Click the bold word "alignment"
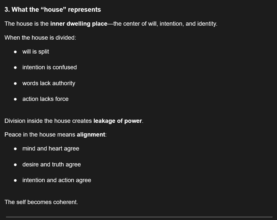This screenshot has width=277, height=220. pyautogui.click(x=91, y=135)
